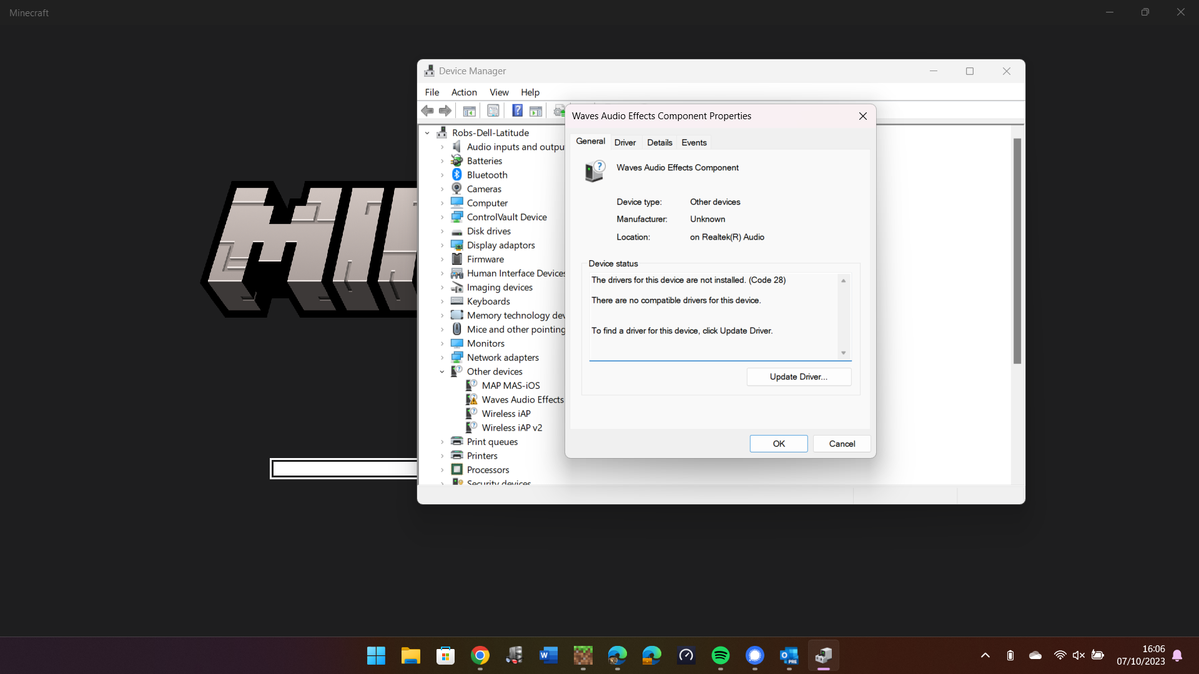
Task: Click the Help toolbar icon in Device Manager
Action: click(x=517, y=111)
